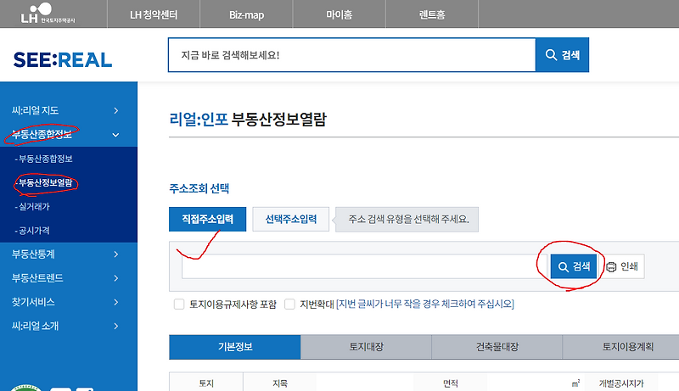Expand 부동산통계 sidebar menu
The image size is (679, 391).
click(65, 254)
